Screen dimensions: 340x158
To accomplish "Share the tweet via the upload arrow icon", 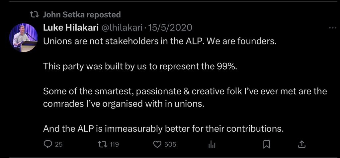I will (301, 144).
